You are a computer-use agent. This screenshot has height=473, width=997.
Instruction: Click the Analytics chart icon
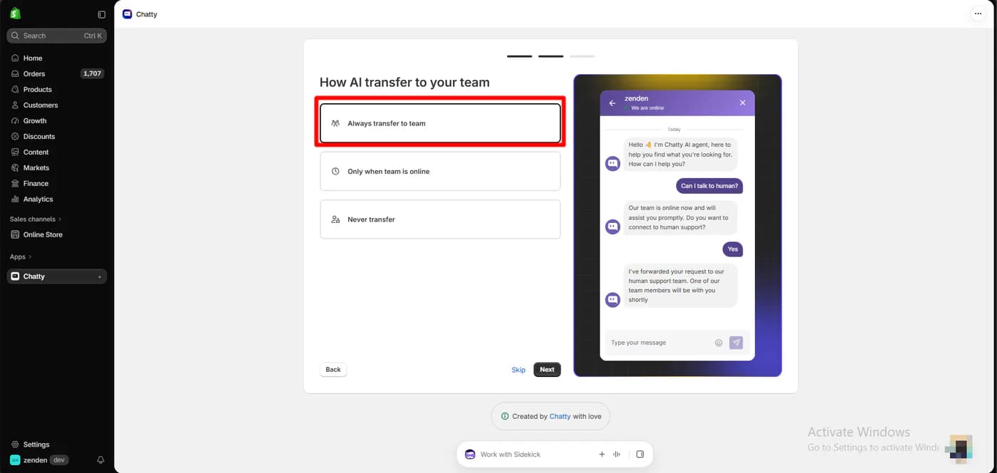point(15,199)
